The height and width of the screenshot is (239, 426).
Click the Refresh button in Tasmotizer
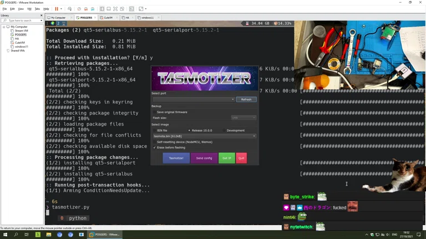(246, 100)
